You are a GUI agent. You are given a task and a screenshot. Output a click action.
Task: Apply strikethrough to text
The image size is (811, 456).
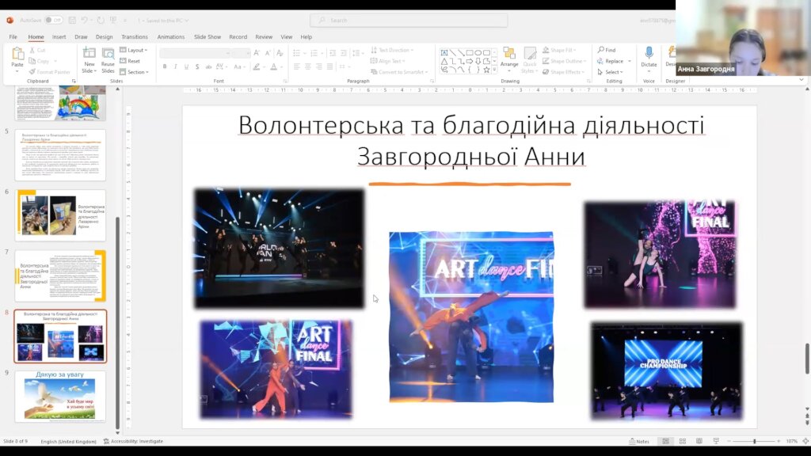tap(208, 66)
